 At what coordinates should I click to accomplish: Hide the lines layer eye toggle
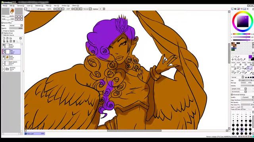[x=4, y=45]
